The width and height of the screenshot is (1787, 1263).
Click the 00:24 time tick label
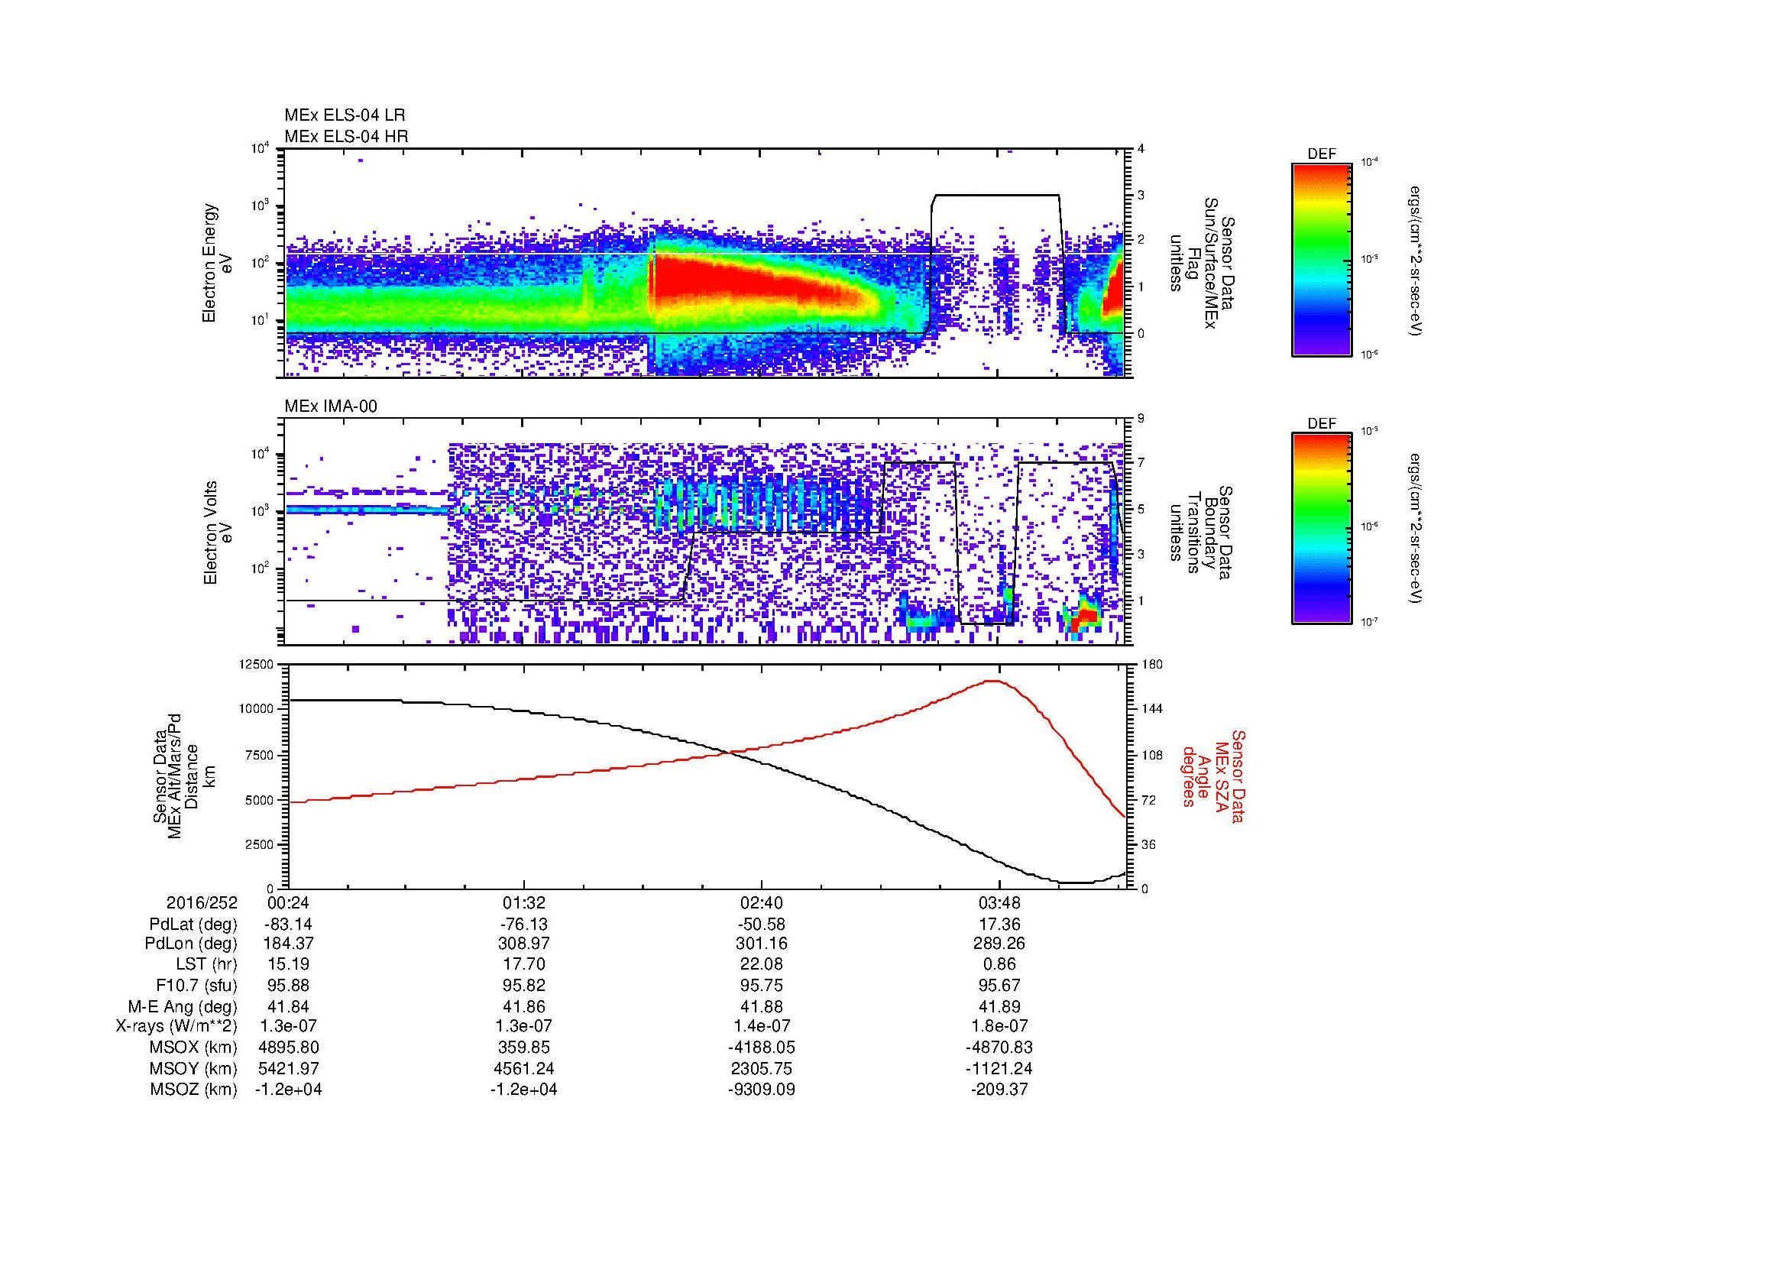pyautogui.click(x=288, y=902)
